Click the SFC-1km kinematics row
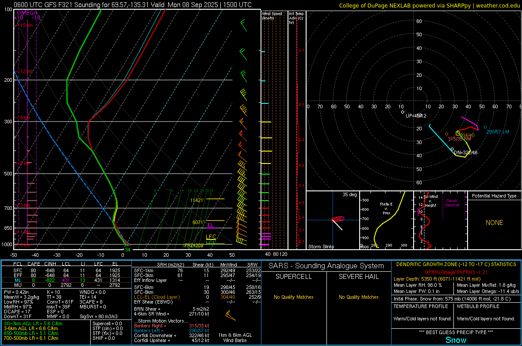Image resolution: width=522 pixels, height=346 pixels. [x=197, y=270]
